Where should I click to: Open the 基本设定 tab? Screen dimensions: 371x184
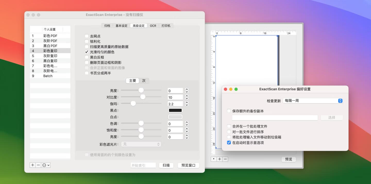click(x=121, y=26)
